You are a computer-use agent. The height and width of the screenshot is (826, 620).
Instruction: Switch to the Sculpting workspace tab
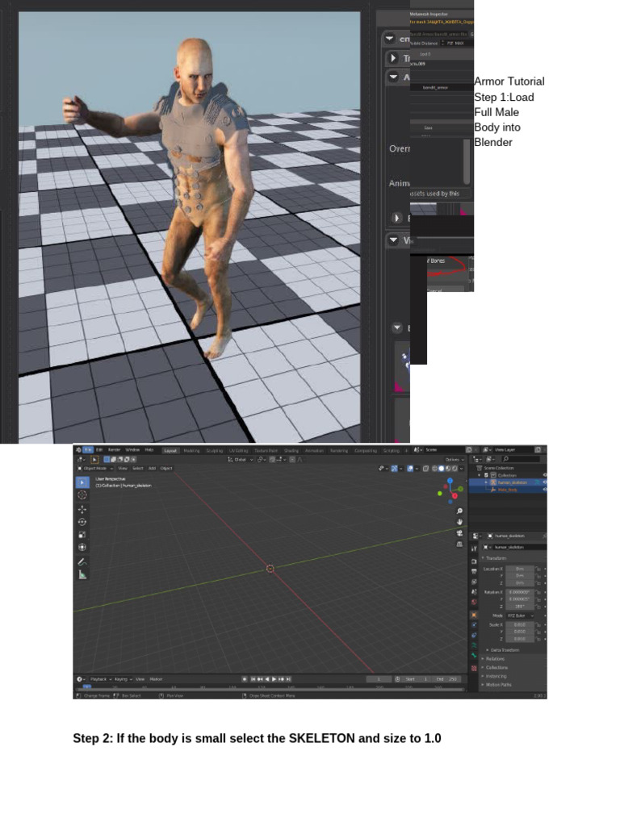click(215, 451)
